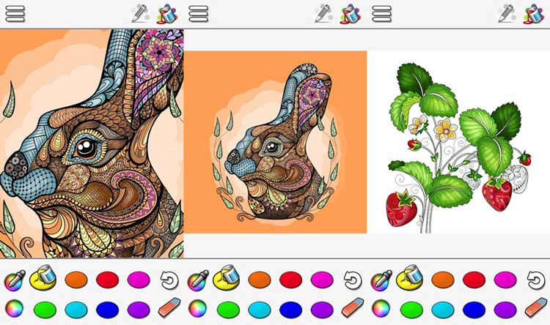The height and width of the screenshot is (325, 550).
Task: Click undo arrow in the right palette
Action: click(x=536, y=280)
